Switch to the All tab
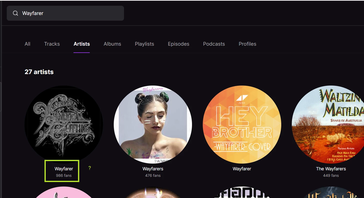Screen dimensions: 364x198 pyautogui.click(x=27, y=44)
